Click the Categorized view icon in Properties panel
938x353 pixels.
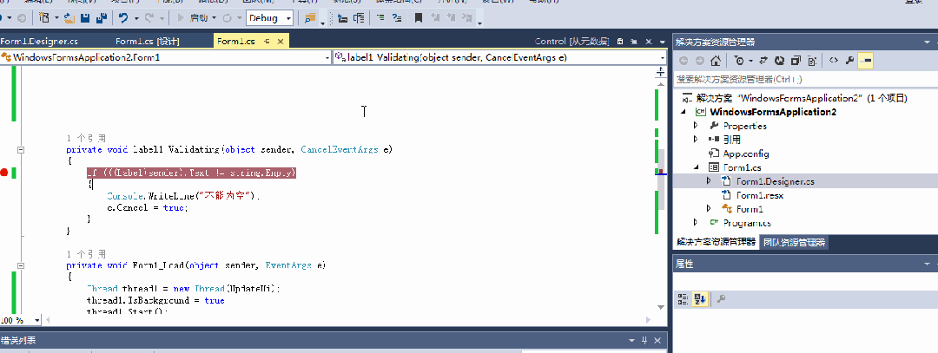click(683, 299)
